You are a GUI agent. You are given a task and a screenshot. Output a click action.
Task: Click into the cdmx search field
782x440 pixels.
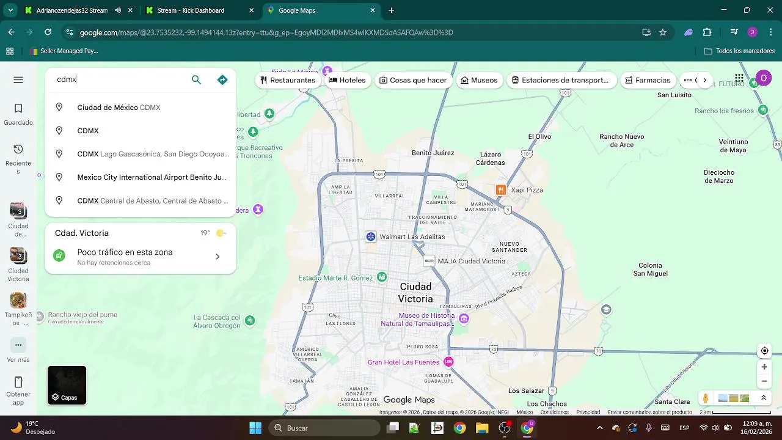click(119, 80)
